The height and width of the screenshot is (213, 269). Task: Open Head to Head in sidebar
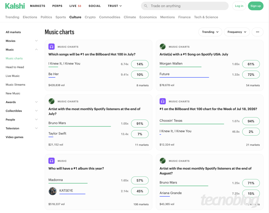15,67
